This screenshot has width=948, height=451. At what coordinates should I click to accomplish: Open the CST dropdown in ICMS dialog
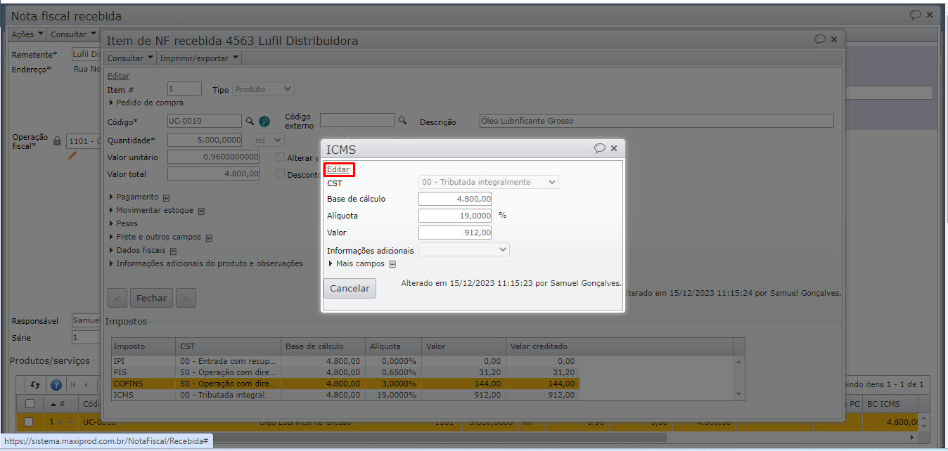(489, 182)
